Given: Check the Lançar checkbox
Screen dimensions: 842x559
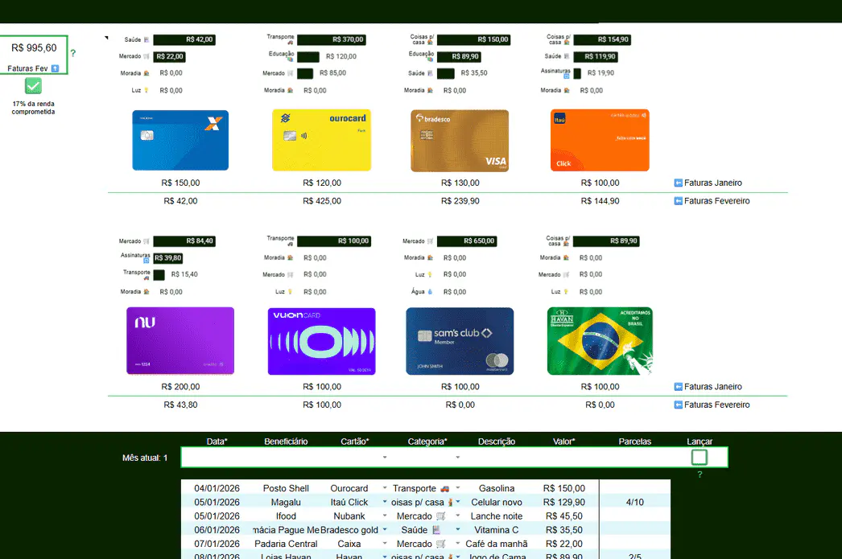Looking at the screenshot, I should click(x=699, y=458).
